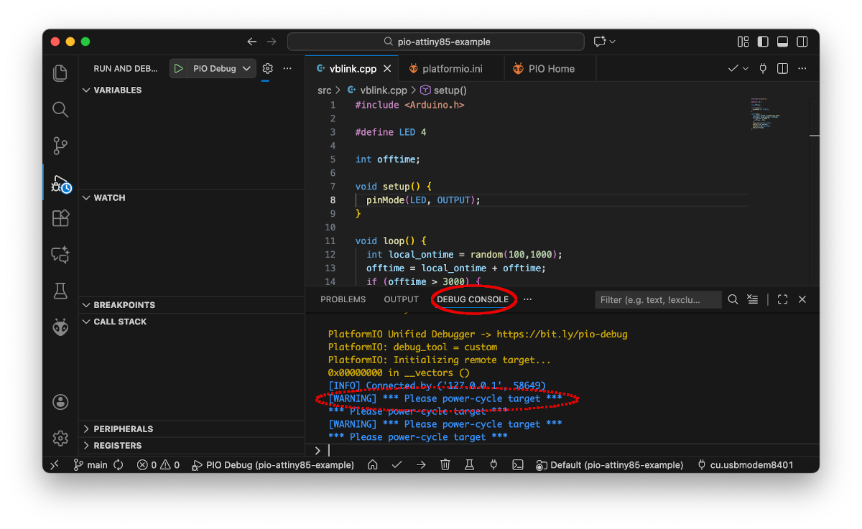Clear the debug console output
The image size is (862, 529).
[752, 299]
